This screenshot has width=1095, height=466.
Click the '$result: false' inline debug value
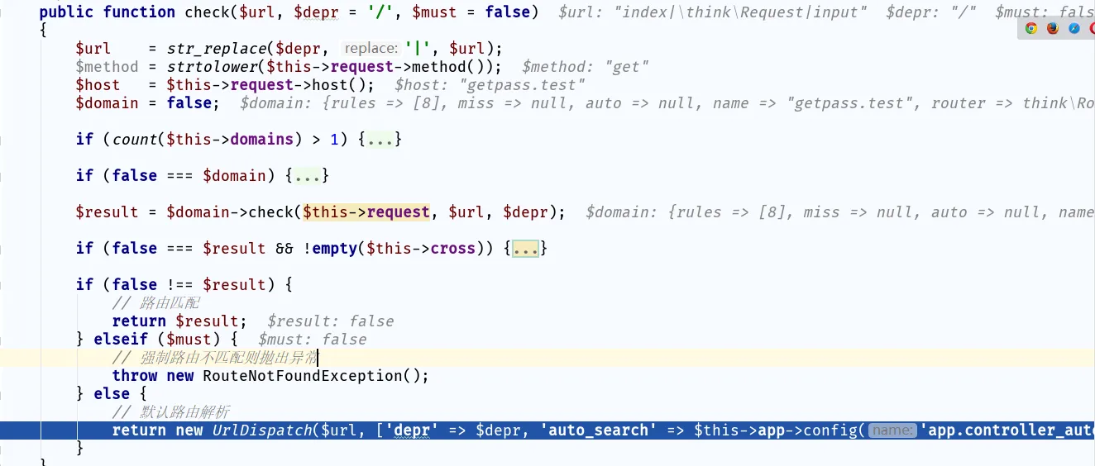point(330,321)
